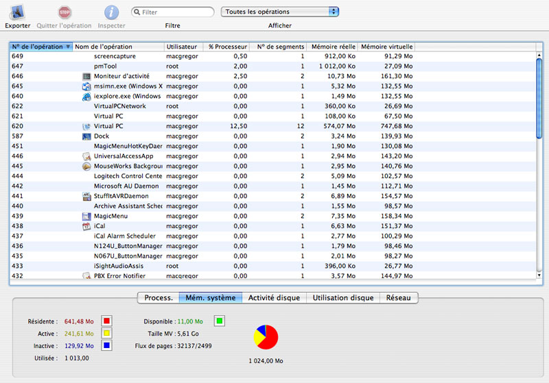
Task: Click the green Disponible color swatch
Action: pyautogui.click(x=220, y=321)
